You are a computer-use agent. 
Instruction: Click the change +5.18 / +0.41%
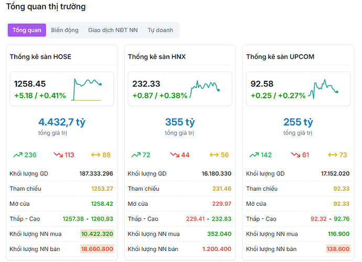pyautogui.click(x=40, y=96)
